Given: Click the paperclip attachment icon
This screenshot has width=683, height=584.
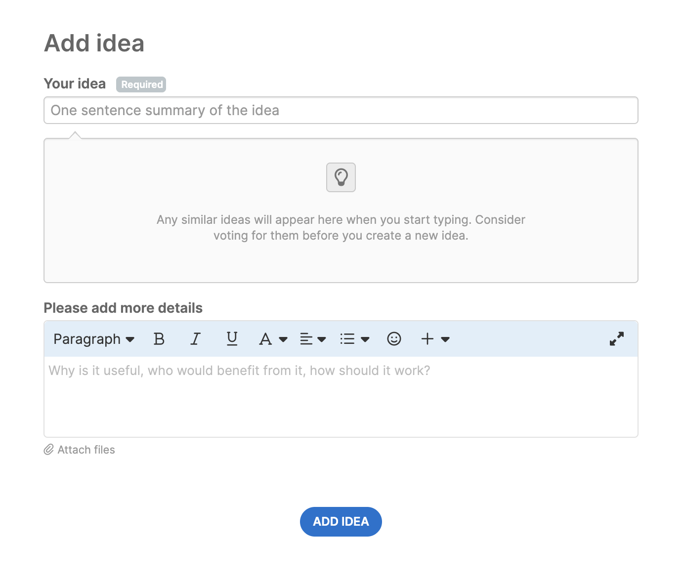Looking at the screenshot, I should 48,450.
